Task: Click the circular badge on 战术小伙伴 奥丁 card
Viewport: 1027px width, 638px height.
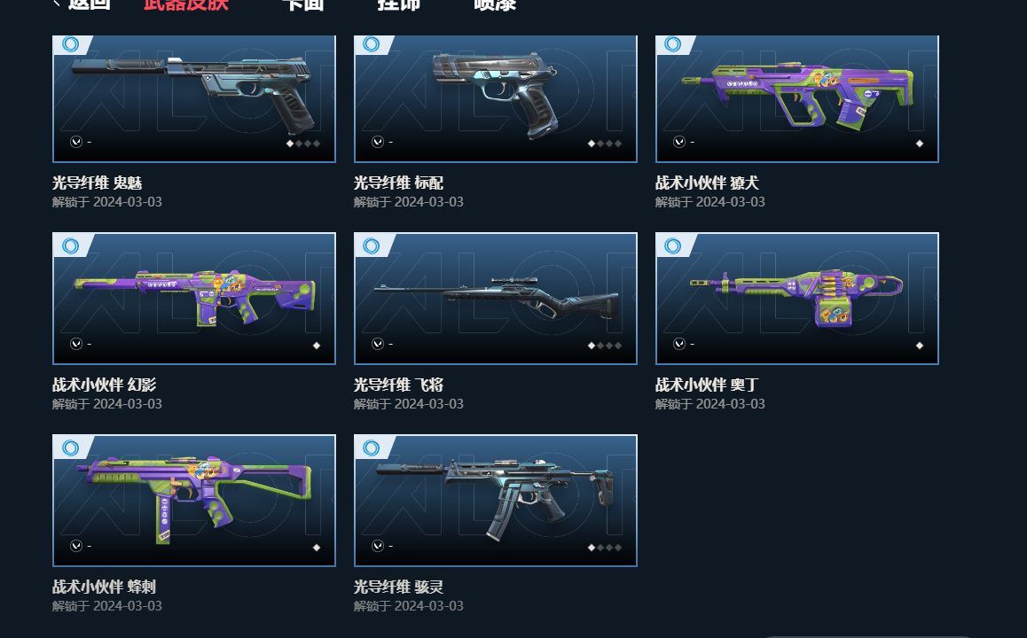Action: pyautogui.click(x=672, y=246)
